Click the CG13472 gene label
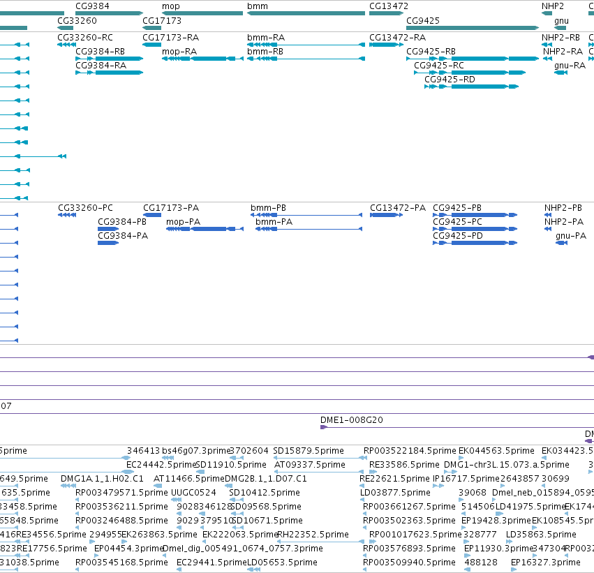 click(389, 6)
